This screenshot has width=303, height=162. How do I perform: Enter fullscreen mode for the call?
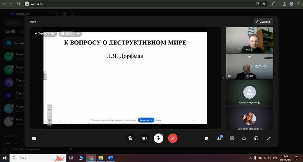click(269, 138)
